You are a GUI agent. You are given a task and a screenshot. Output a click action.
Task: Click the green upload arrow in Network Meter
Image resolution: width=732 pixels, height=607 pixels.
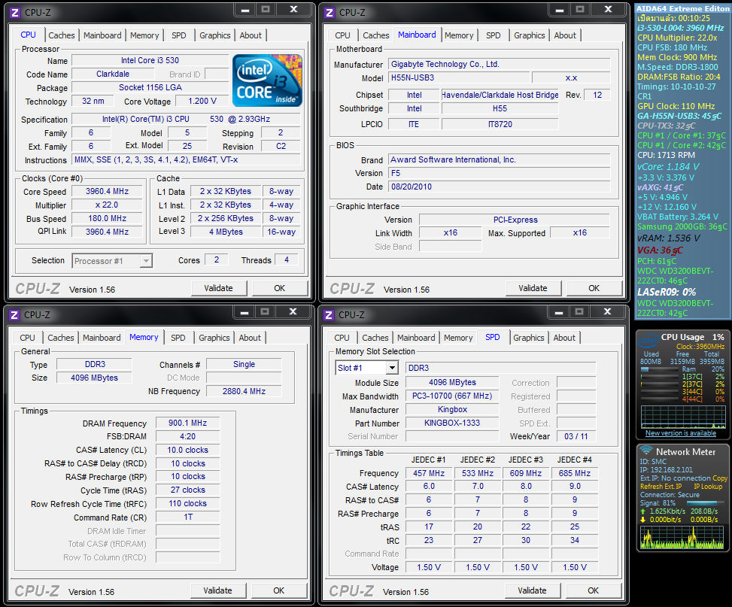pyautogui.click(x=643, y=511)
